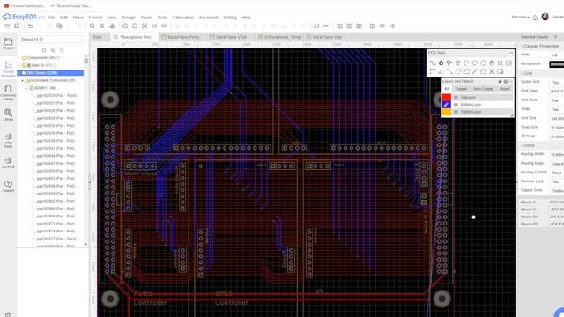Collapse the ADDR13 tree node

pyautogui.click(x=26, y=88)
